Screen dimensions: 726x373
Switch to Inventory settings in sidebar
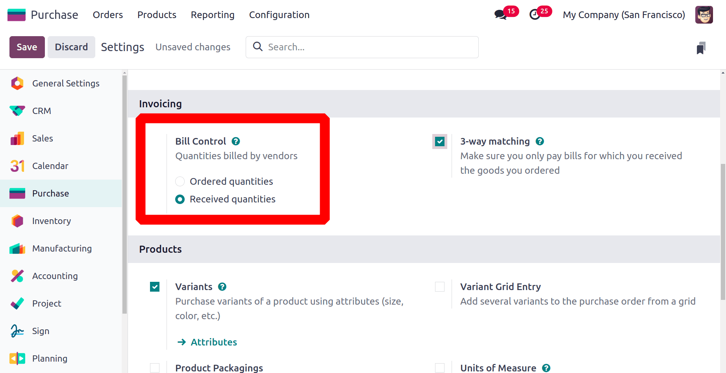(x=52, y=221)
